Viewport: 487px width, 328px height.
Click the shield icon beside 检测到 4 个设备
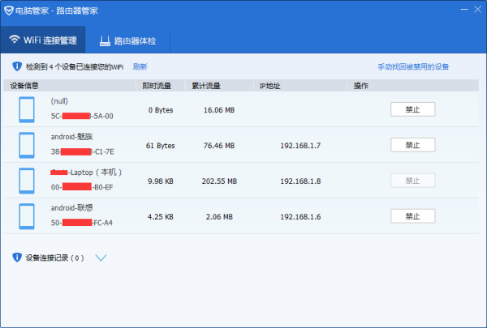pyautogui.click(x=17, y=66)
